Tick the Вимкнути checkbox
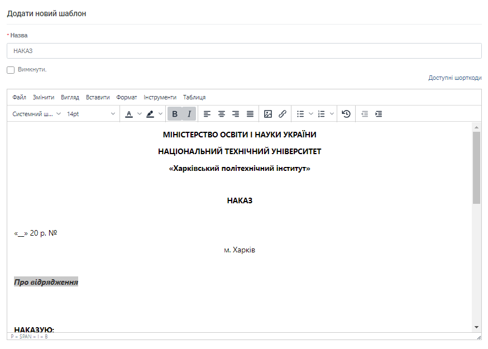This screenshot has height=349, width=488. pos(11,70)
